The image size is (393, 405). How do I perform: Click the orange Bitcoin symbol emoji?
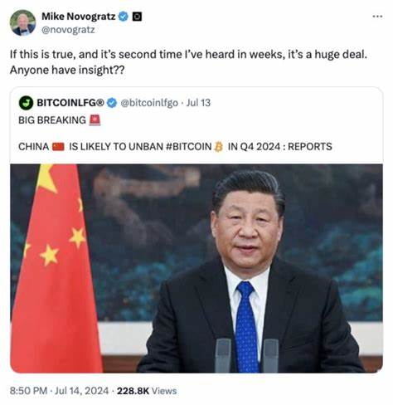[x=218, y=146]
